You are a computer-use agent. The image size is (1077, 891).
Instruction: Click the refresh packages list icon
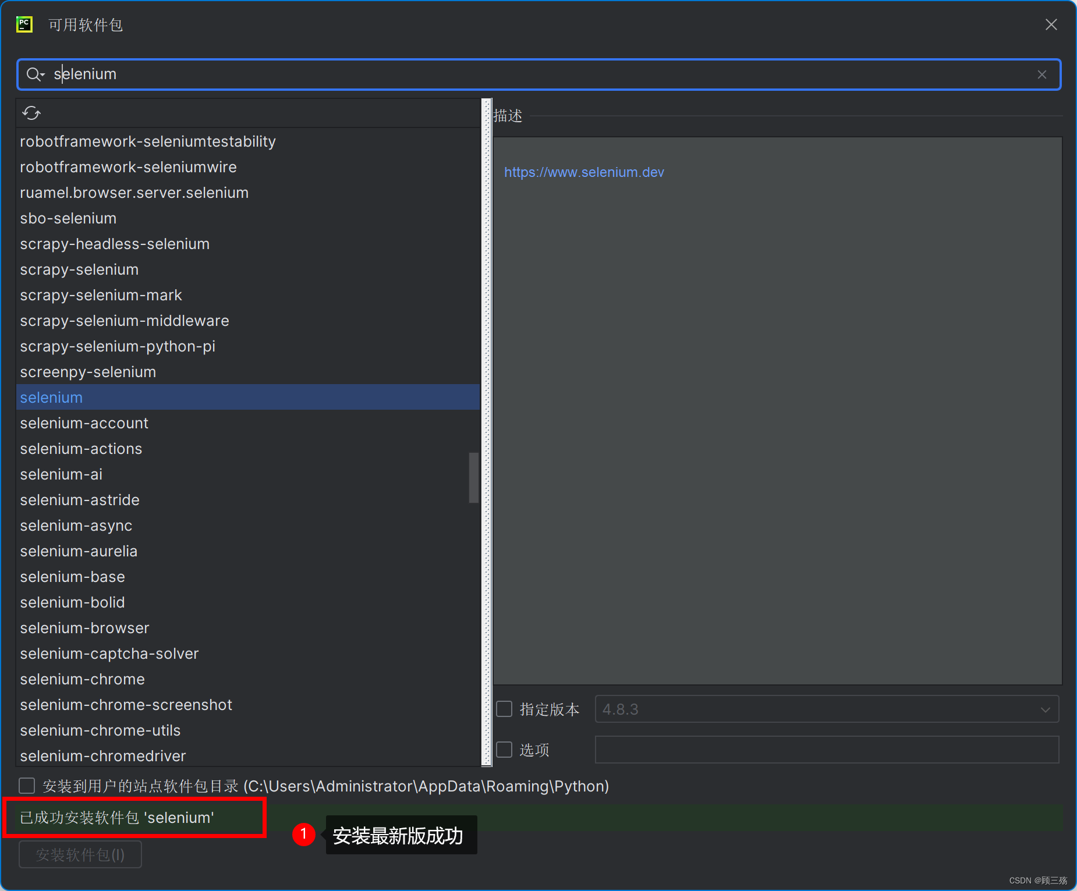[31, 113]
